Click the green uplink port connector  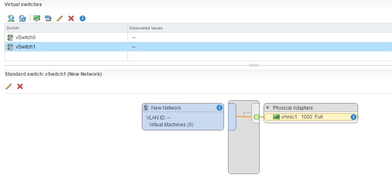[256, 117]
